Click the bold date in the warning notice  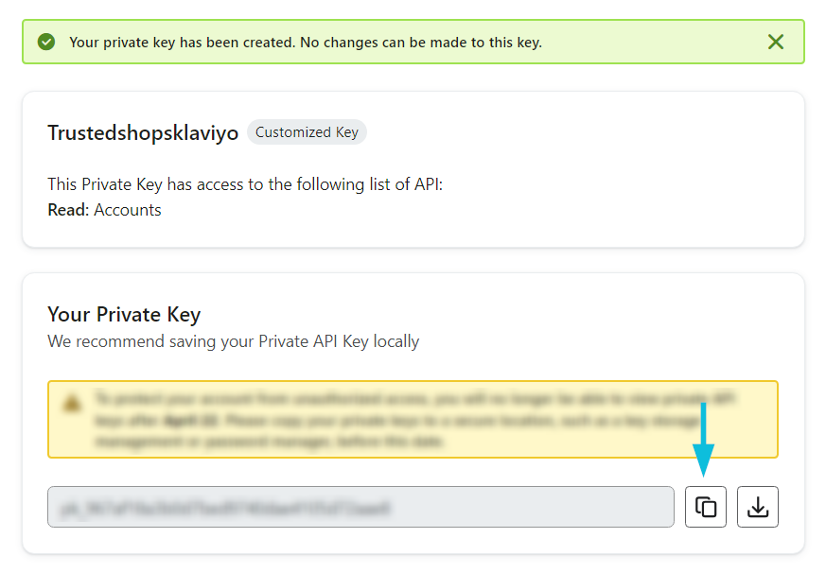pos(191,420)
